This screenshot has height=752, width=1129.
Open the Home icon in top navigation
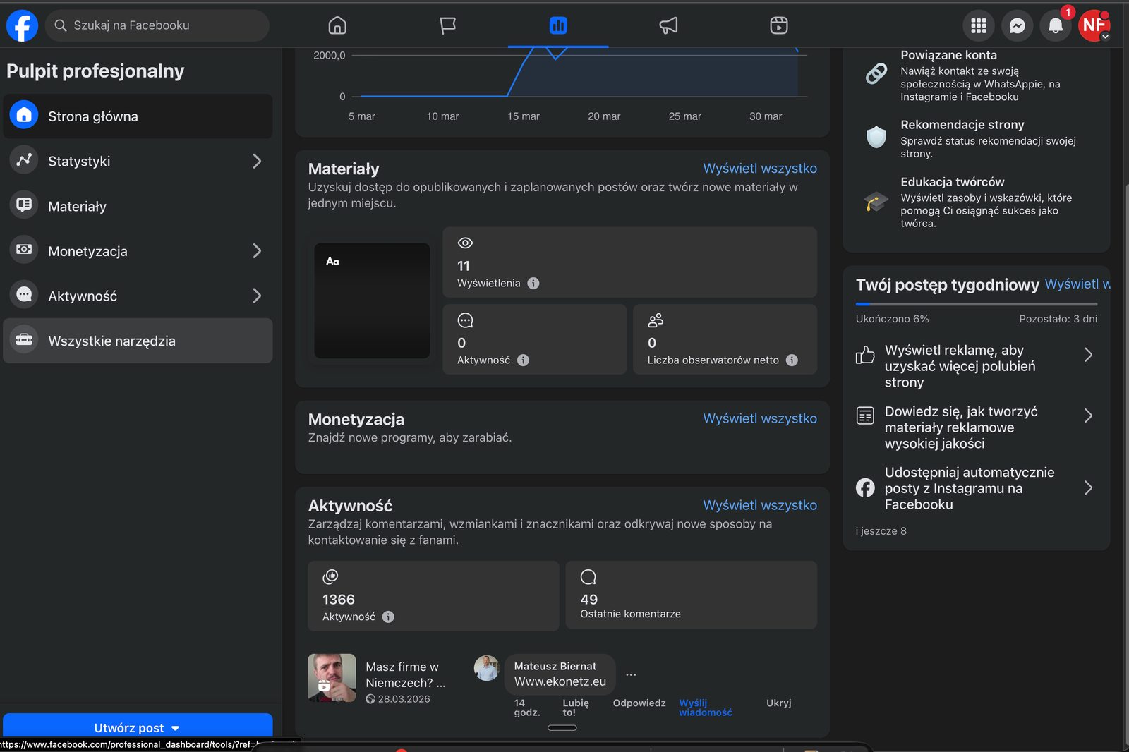(337, 25)
